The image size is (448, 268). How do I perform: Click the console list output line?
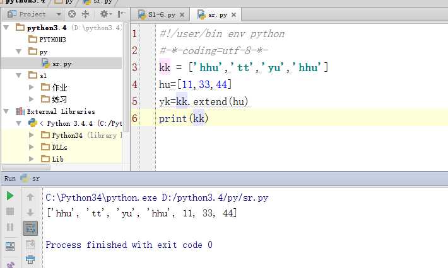pyautogui.click(x=142, y=213)
